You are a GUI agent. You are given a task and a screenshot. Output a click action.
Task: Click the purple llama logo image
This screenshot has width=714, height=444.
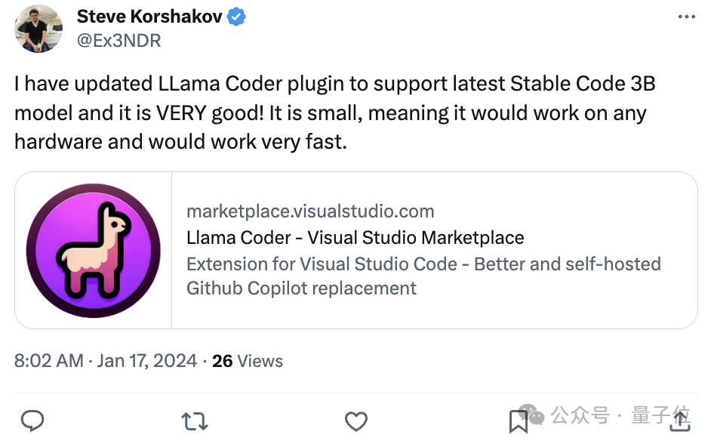pos(94,250)
